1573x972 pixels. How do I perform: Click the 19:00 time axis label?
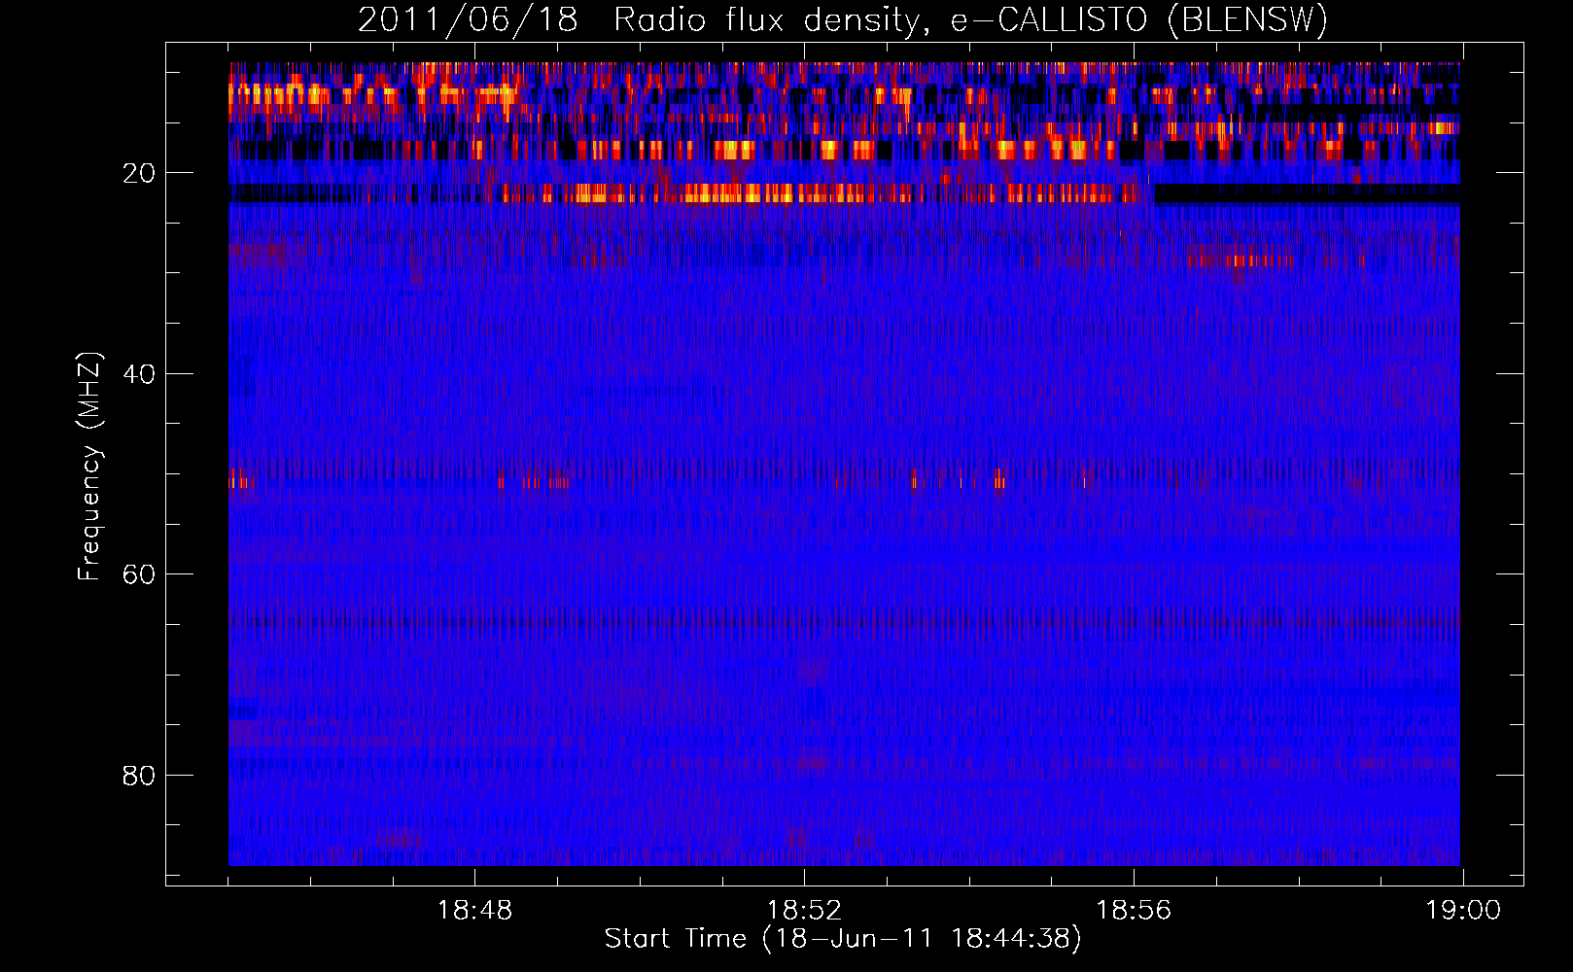coord(1463,911)
